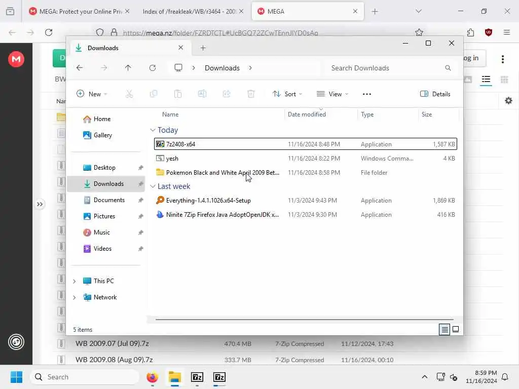Click the Copy icon in Explorer toolbar
The width and height of the screenshot is (519, 389).
154,94
